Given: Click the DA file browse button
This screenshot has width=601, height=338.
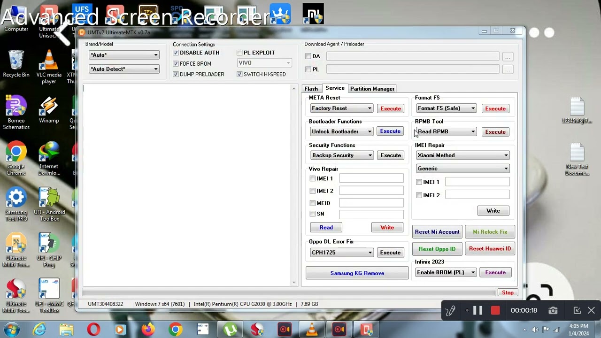Looking at the screenshot, I should (x=508, y=56).
